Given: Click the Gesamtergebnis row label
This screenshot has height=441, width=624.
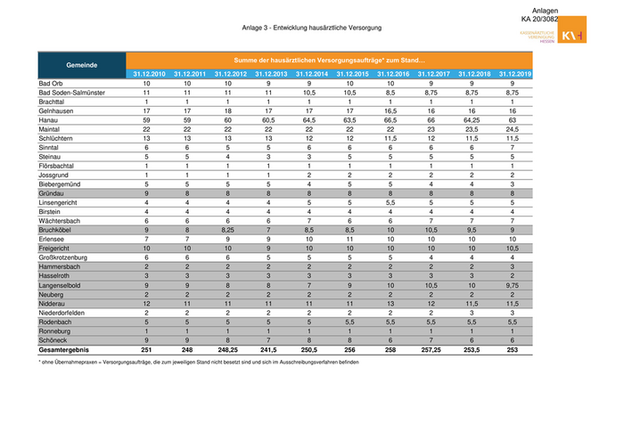Looking at the screenshot, I should 68,350.
